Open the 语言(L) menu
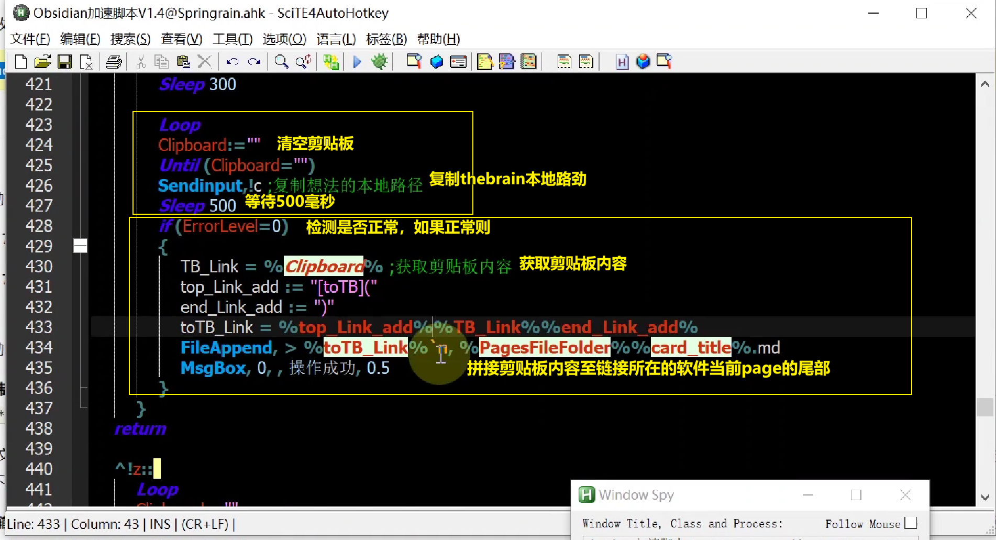Screen dimensions: 996x540 (x=336, y=39)
